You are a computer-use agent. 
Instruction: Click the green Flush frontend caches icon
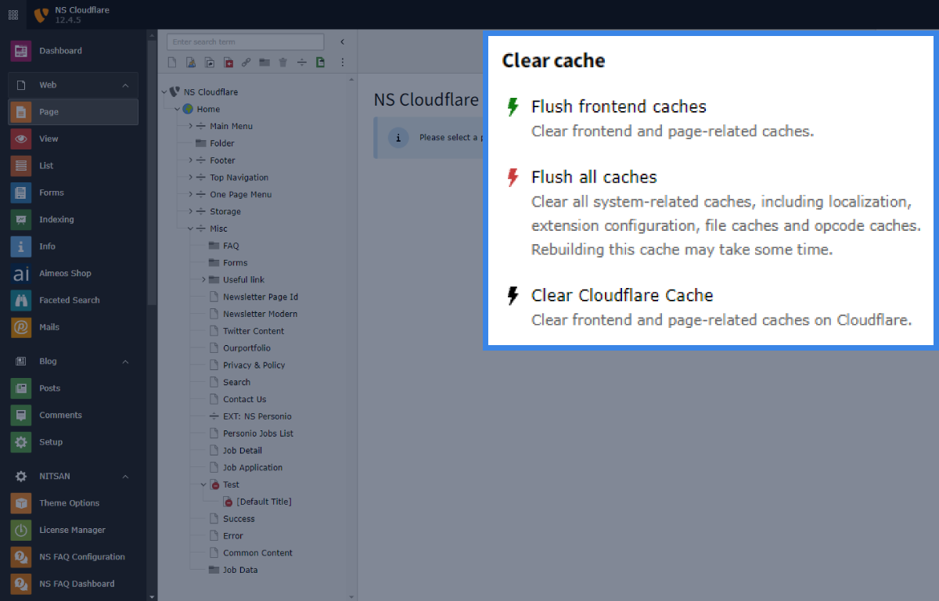pyautogui.click(x=513, y=107)
